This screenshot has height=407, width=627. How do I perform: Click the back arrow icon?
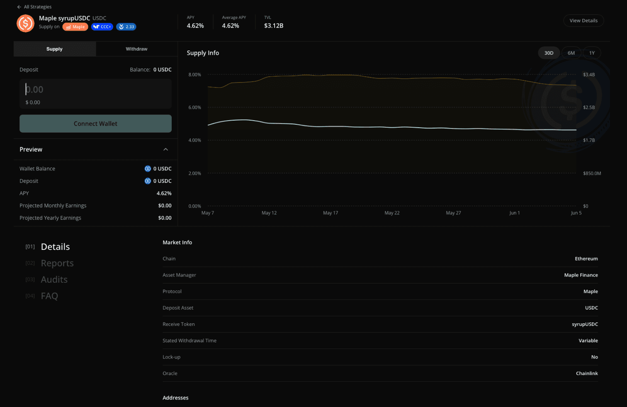pos(19,7)
